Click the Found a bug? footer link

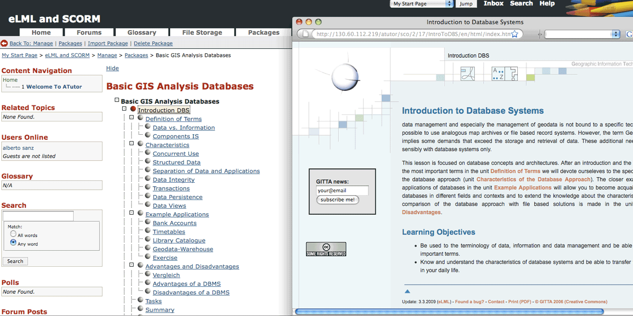(x=469, y=302)
